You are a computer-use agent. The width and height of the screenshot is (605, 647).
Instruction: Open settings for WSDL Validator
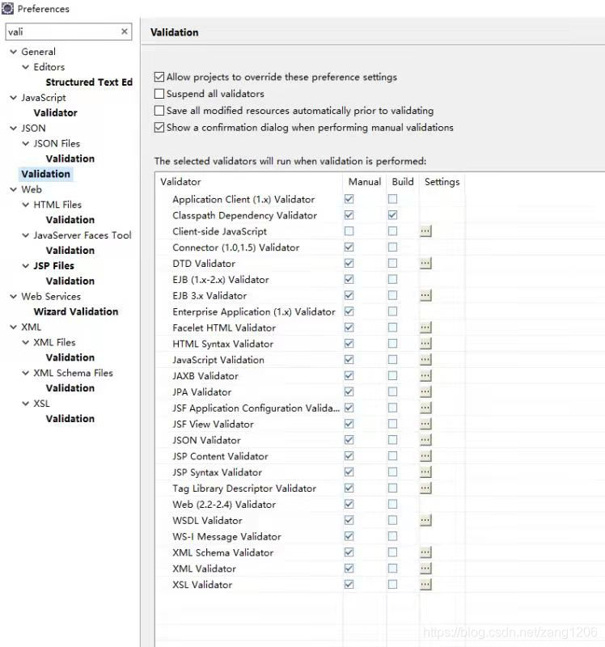[x=425, y=520]
